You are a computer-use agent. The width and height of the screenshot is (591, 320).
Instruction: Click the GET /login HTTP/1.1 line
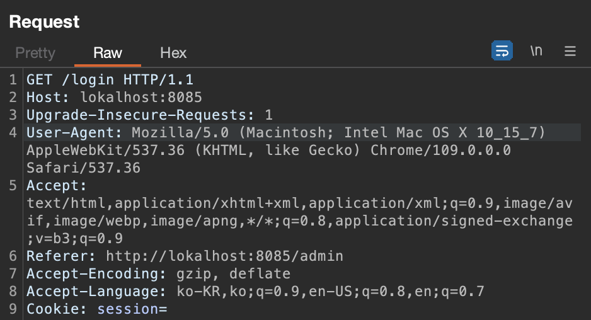(110, 79)
